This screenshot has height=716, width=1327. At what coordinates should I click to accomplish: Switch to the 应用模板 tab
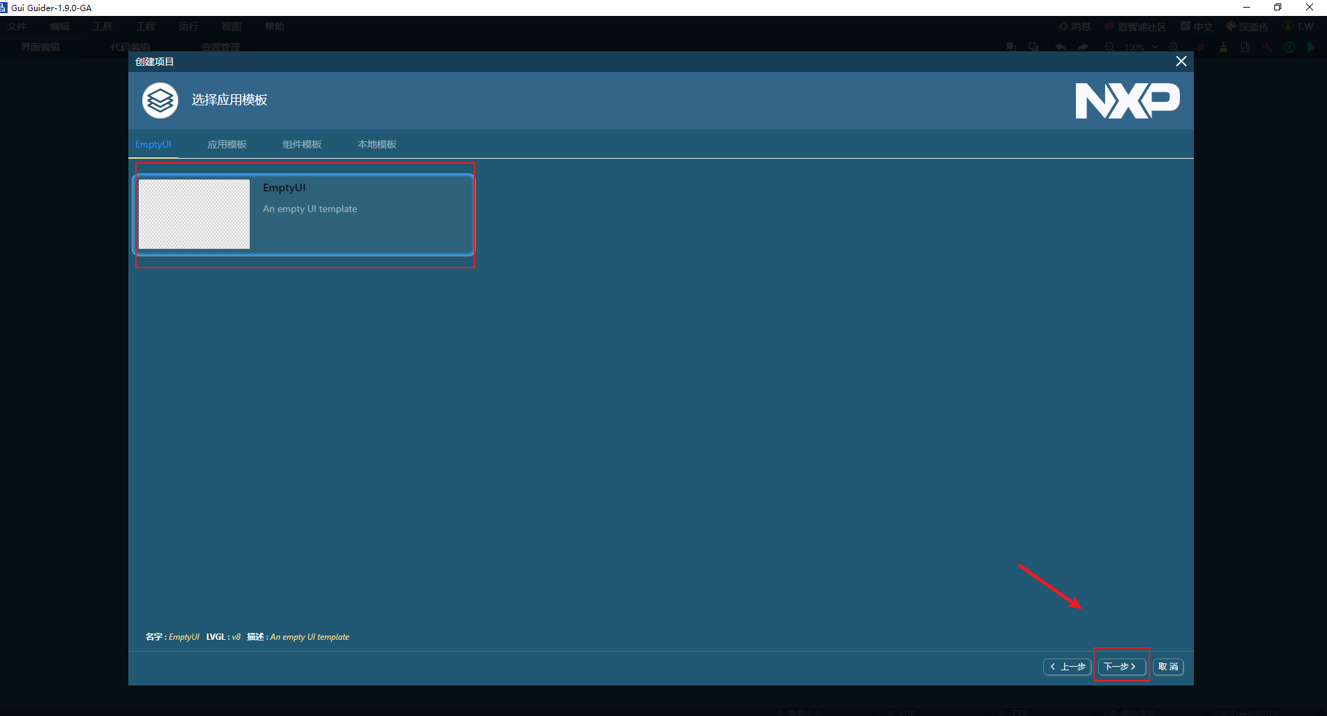click(227, 144)
